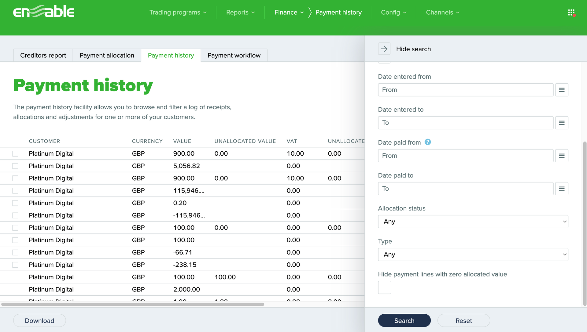Focus Date entered from input field
Image resolution: width=587 pixels, height=332 pixels.
(x=466, y=90)
